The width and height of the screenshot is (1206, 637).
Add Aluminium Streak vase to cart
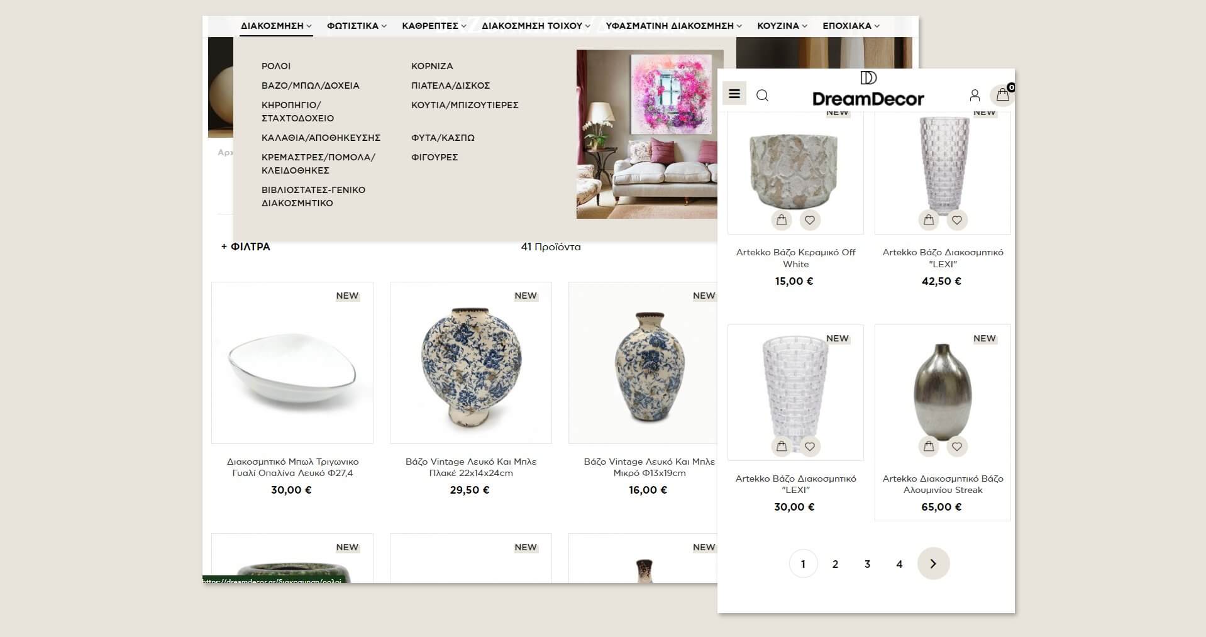coord(928,446)
